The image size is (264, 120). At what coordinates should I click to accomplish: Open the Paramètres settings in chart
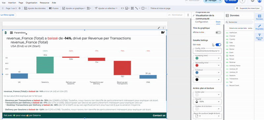[18, 33]
